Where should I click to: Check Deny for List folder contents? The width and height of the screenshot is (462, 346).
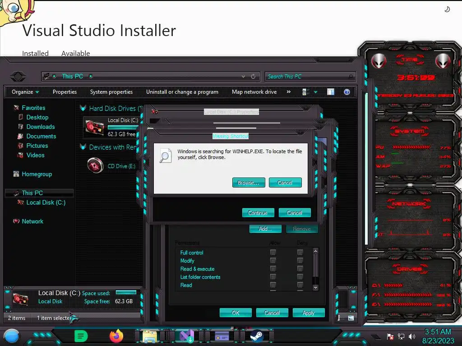click(x=300, y=277)
